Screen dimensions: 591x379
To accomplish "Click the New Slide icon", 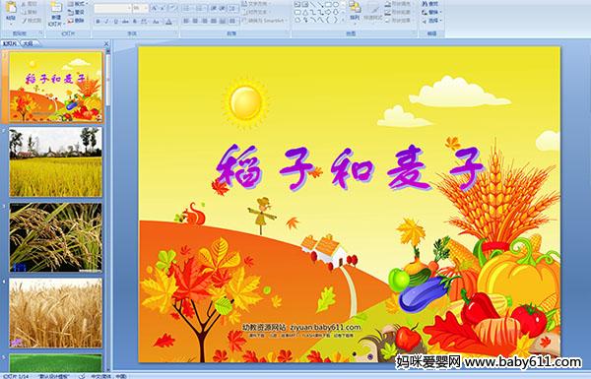I will point(56,7).
